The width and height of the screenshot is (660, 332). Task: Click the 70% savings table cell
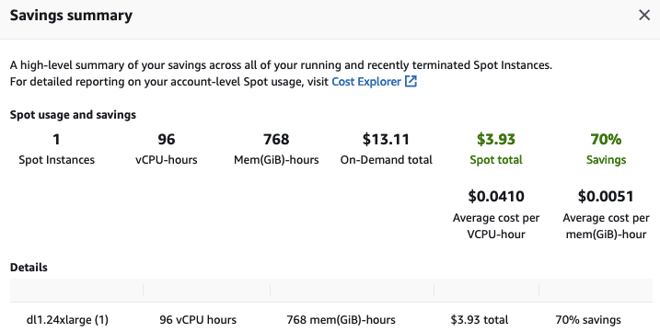(x=588, y=320)
